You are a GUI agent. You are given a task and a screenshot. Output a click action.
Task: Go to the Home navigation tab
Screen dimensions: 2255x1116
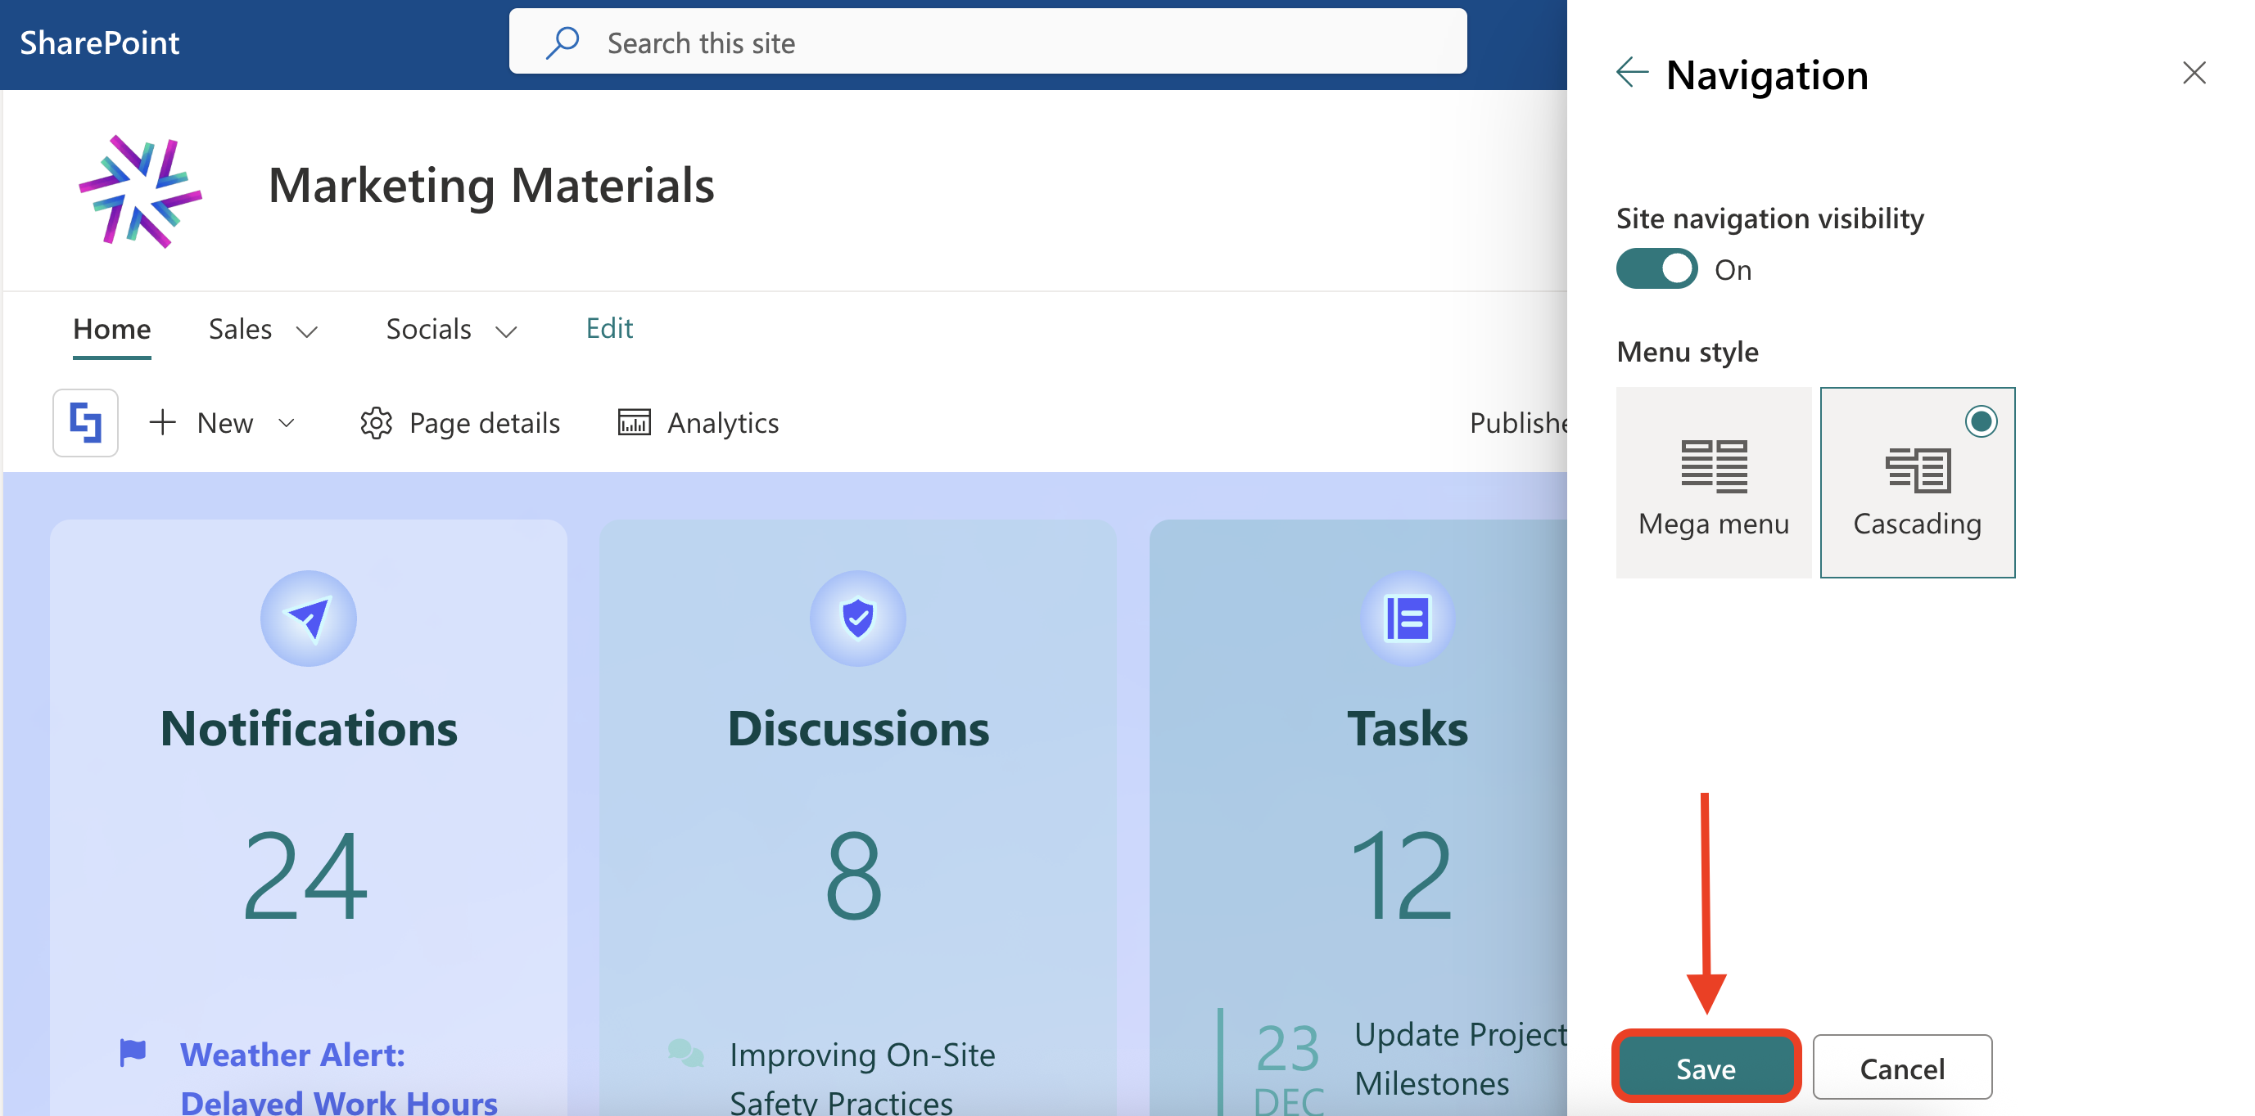(112, 330)
